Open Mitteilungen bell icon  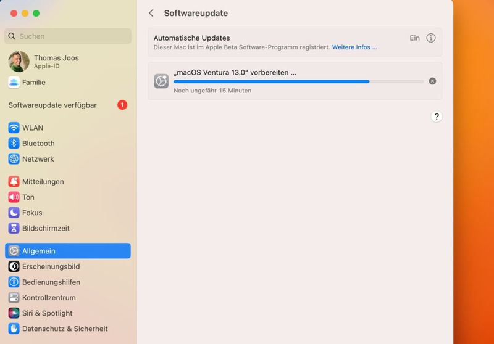point(14,181)
